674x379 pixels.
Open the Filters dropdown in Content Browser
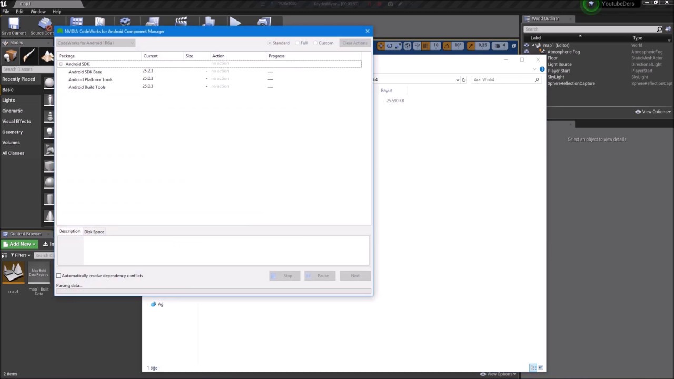pos(21,255)
